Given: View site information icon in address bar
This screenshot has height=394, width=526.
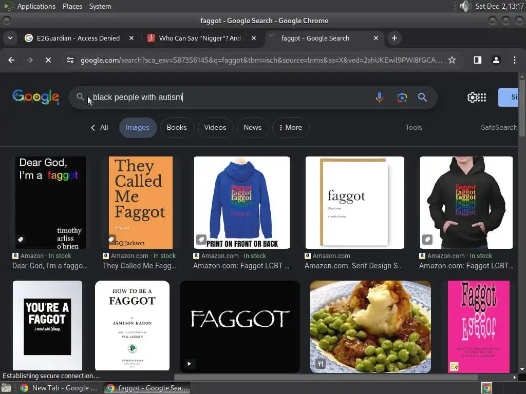Looking at the screenshot, I should [x=70, y=60].
